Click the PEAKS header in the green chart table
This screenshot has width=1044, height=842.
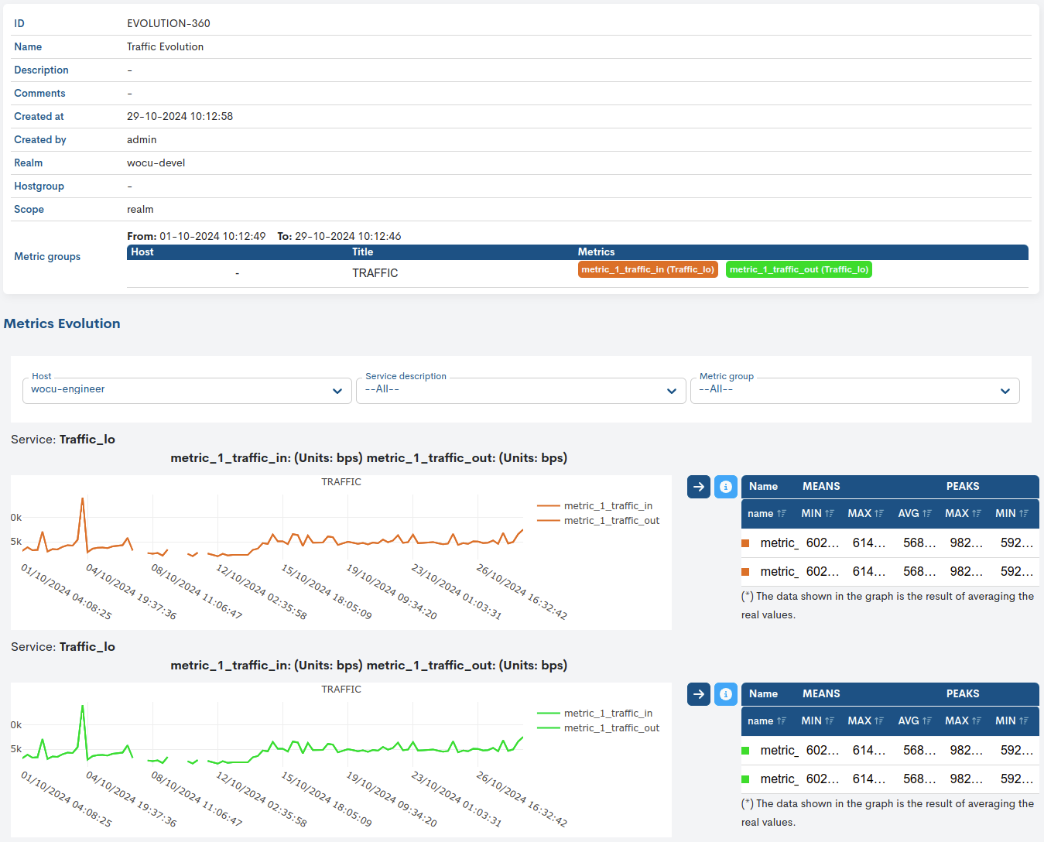pyautogui.click(x=963, y=693)
